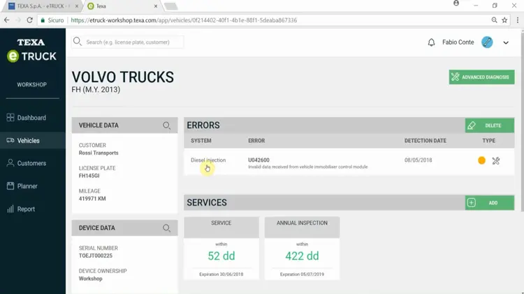The image size is (524, 294).
Task: Click the browser address bar URL
Action: (x=184, y=20)
